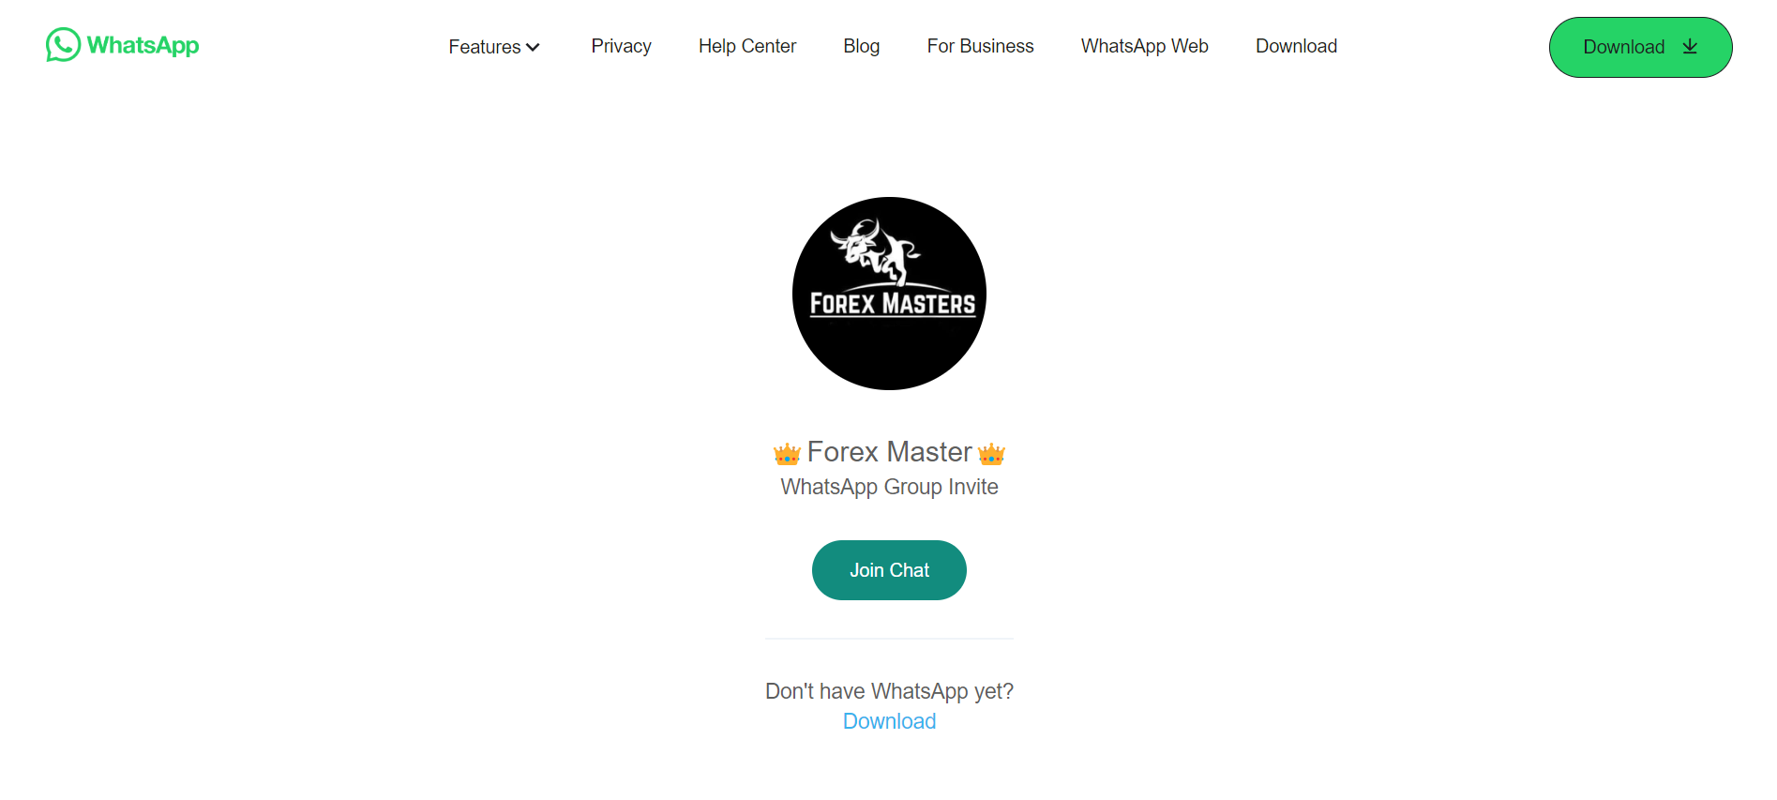
Task: Click the bull logo in group picture
Action: [x=877, y=251]
